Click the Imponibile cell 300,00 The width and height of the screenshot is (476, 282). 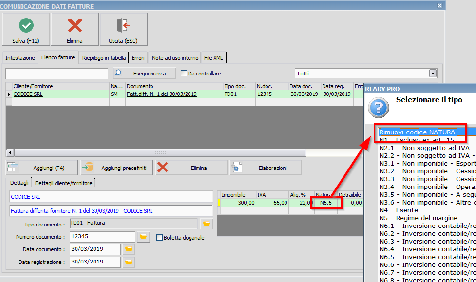[238, 203]
